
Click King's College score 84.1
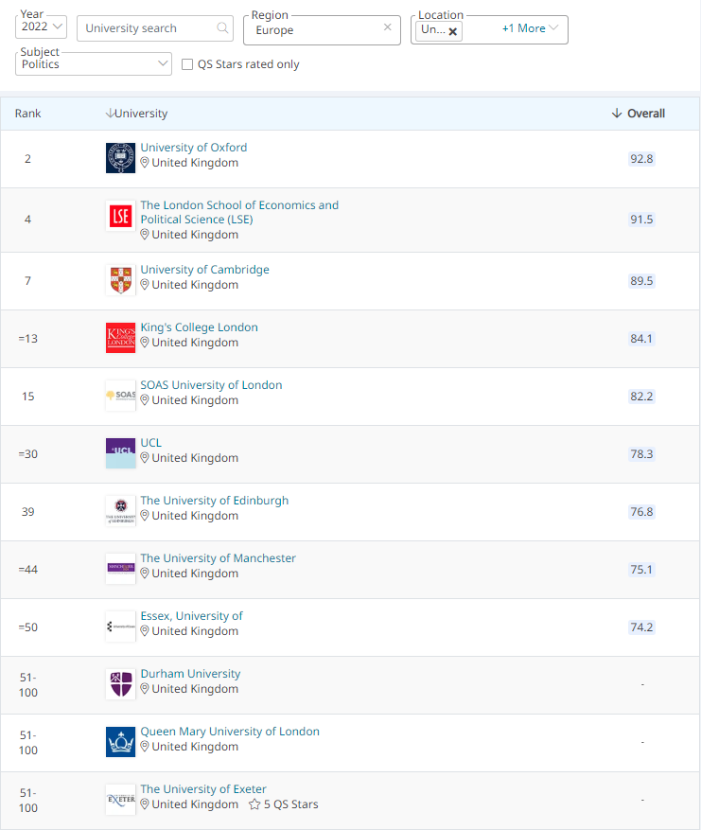point(641,338)
